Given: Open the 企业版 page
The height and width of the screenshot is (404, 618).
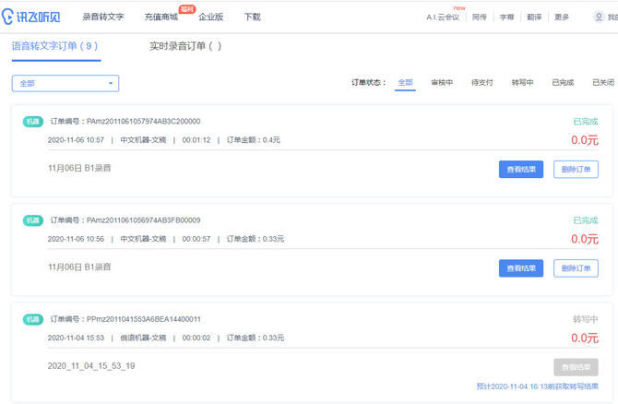Looking at the screenshot, I should [x=211, y=17].
